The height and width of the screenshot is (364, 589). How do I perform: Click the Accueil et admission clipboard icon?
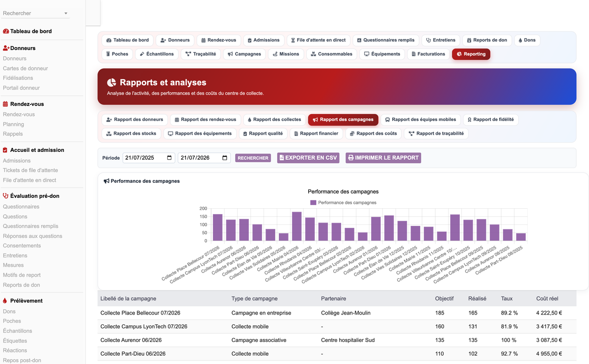[x=5, y=150]
